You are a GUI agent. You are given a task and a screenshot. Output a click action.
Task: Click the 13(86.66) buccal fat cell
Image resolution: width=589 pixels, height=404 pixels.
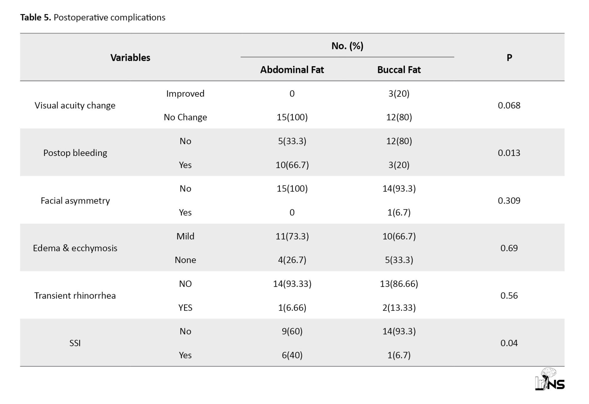[x=399, y=284]
